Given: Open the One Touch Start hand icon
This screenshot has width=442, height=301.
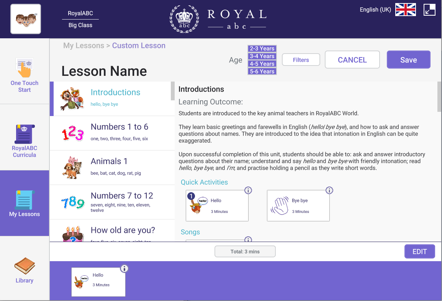Looking at the screenshot, I should (25, 68).
